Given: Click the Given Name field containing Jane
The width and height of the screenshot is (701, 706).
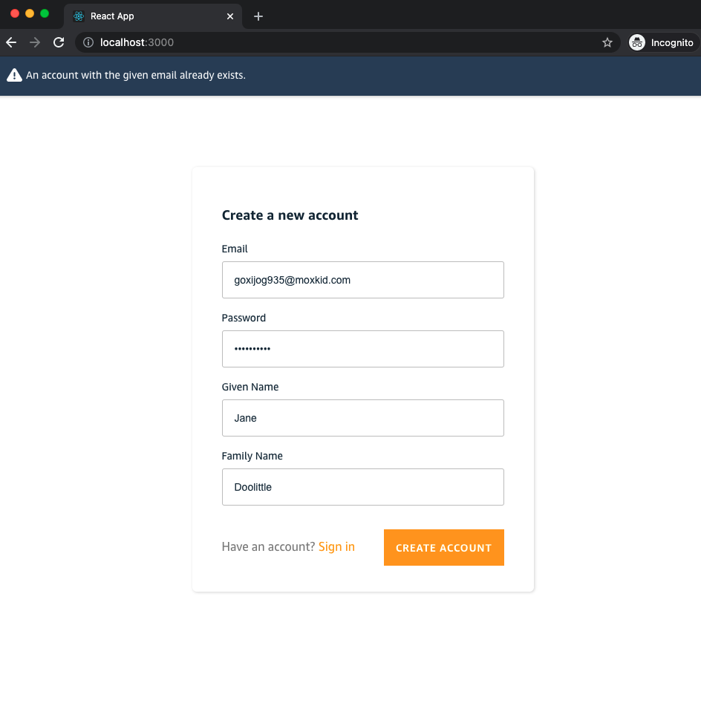Looking at the screenshot, I should pos(362,418).
